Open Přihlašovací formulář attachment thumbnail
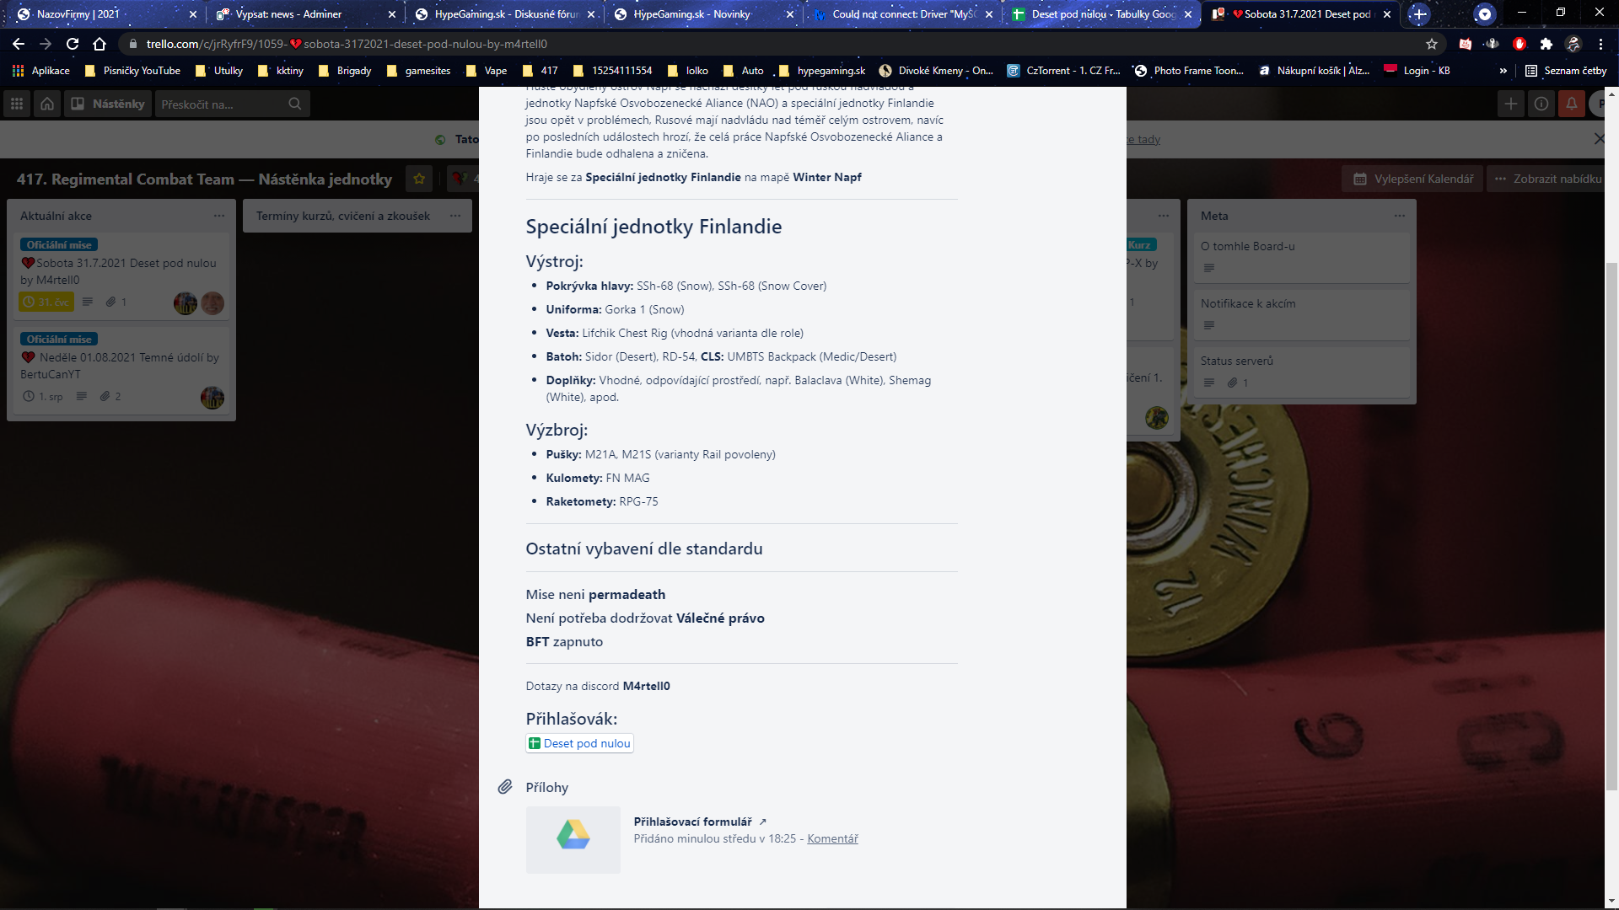1619x910 pixels. (x=573, y=839)
